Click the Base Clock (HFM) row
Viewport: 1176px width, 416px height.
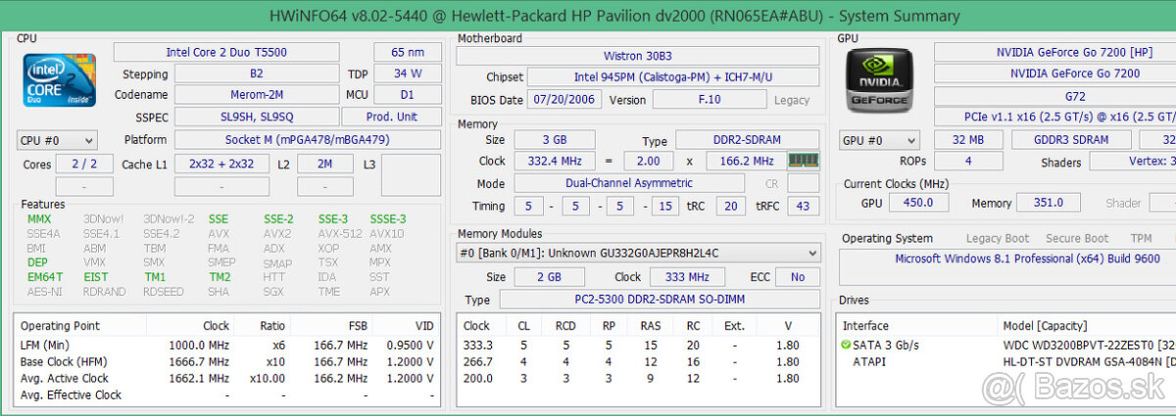tap(226, 362)
